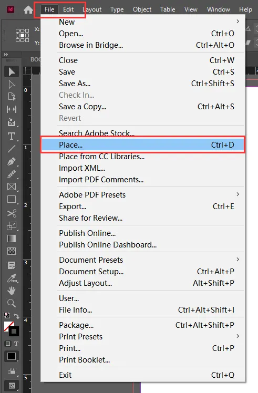The image size is (258, 393).
Task: Expand the New submenu arrow
Action: coord(238,22)
